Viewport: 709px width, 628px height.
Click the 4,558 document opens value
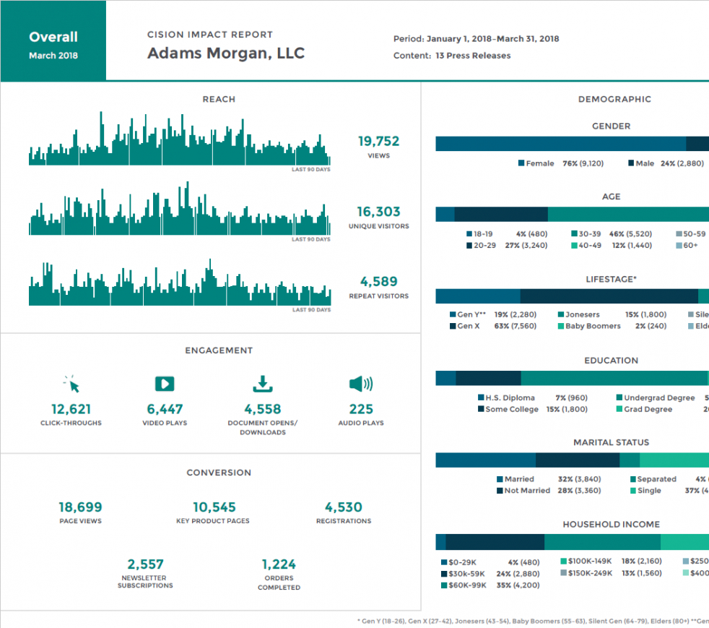pyautogui.click(x=263, y=409)
